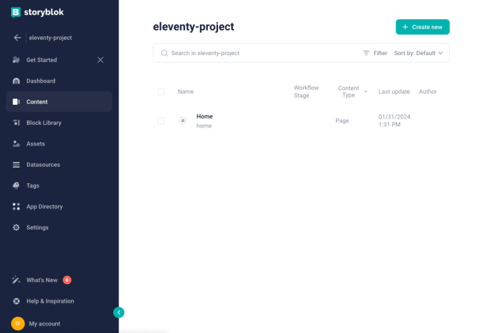Click the eleventy-project page heading
The image size is (483, 333).
(193, 27)
